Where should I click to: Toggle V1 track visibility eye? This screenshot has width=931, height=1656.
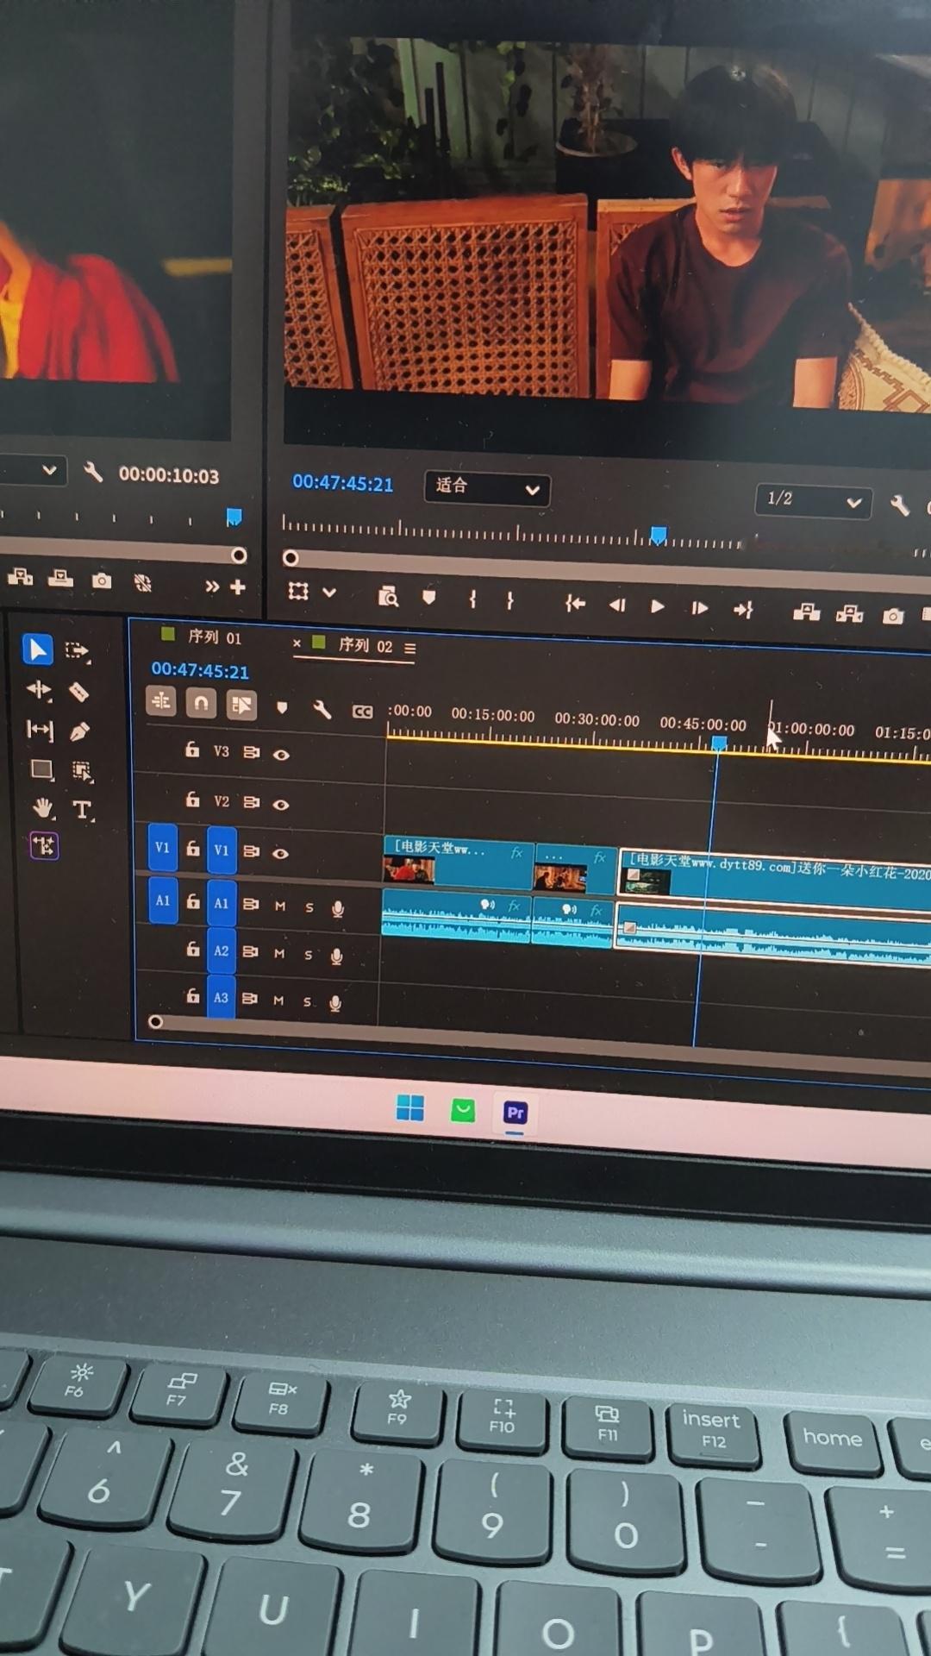280,853
